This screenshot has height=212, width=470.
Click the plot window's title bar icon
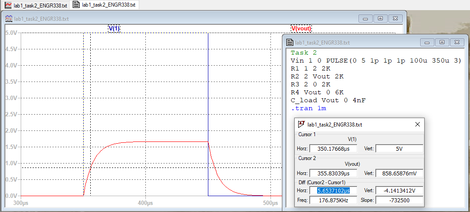(8, 19)
